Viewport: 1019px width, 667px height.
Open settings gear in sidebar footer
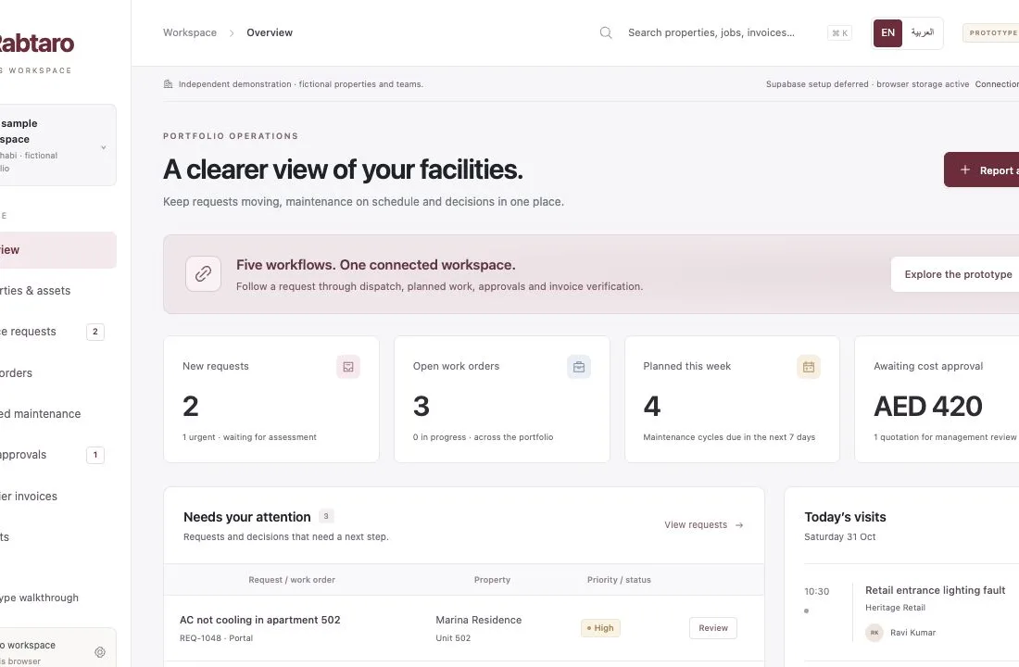pyautogui.click(x=100, y=652)
